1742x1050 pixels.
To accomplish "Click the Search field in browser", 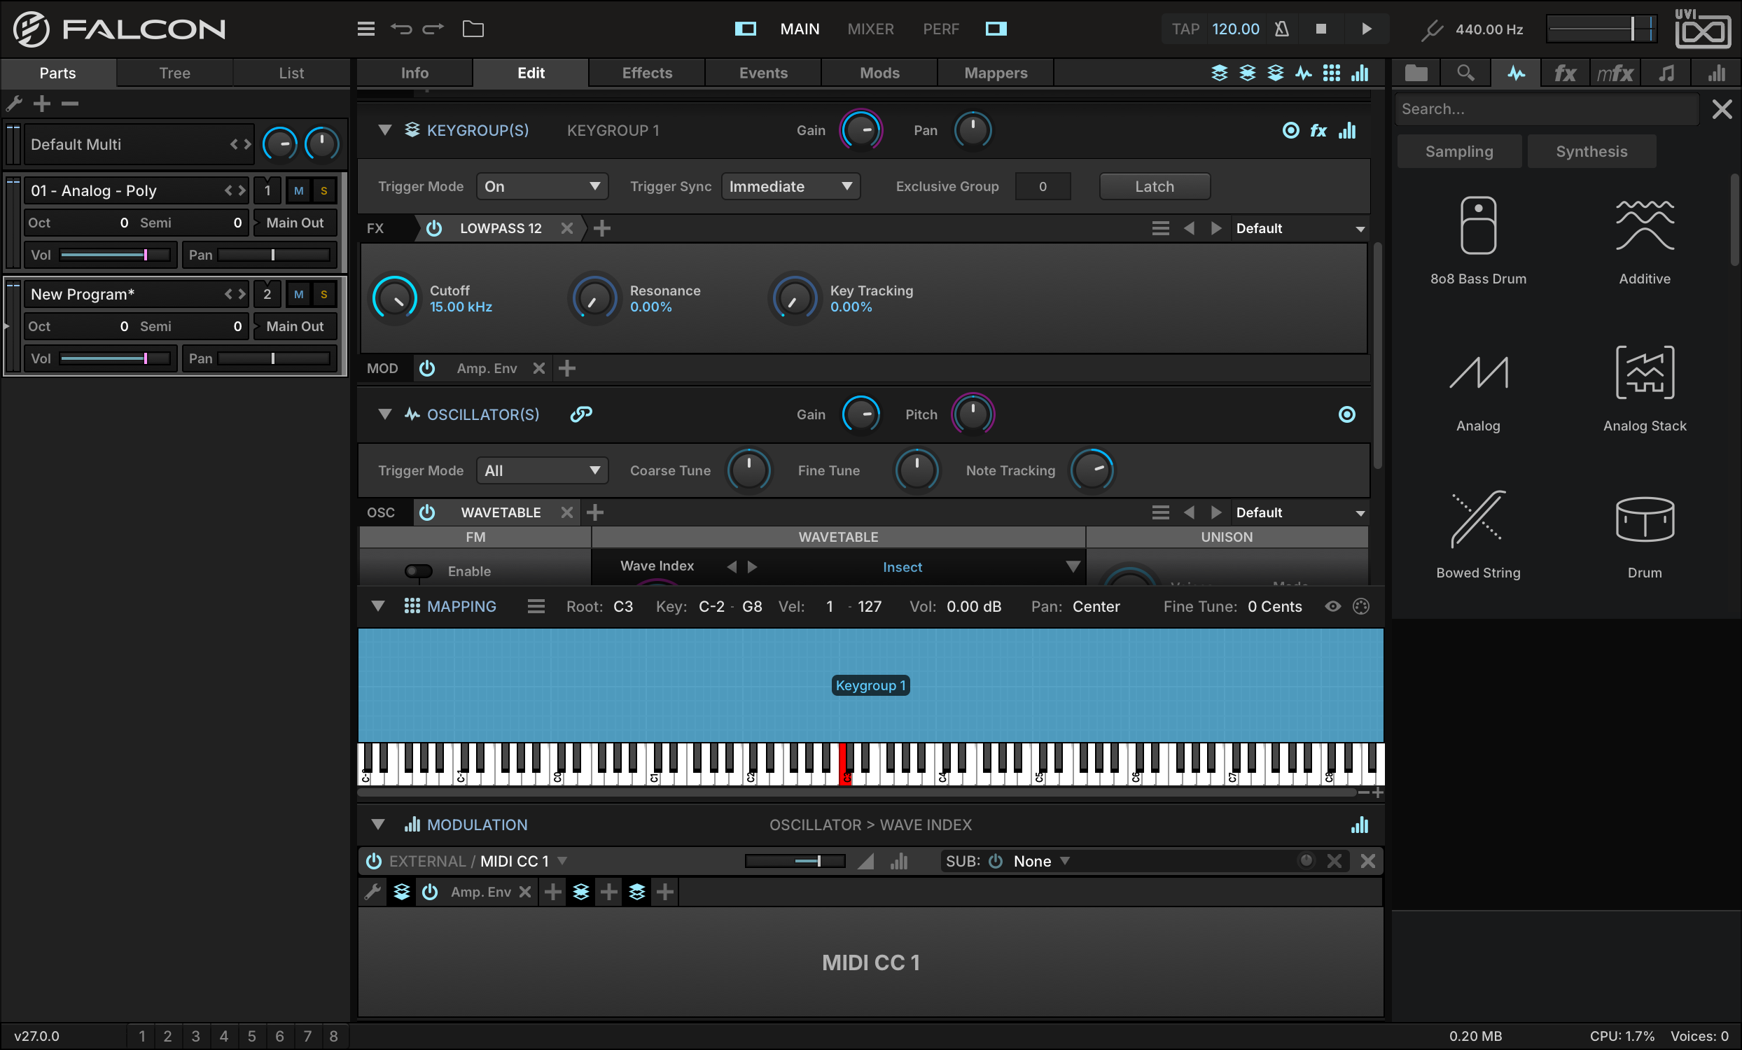I will 1547,108.
